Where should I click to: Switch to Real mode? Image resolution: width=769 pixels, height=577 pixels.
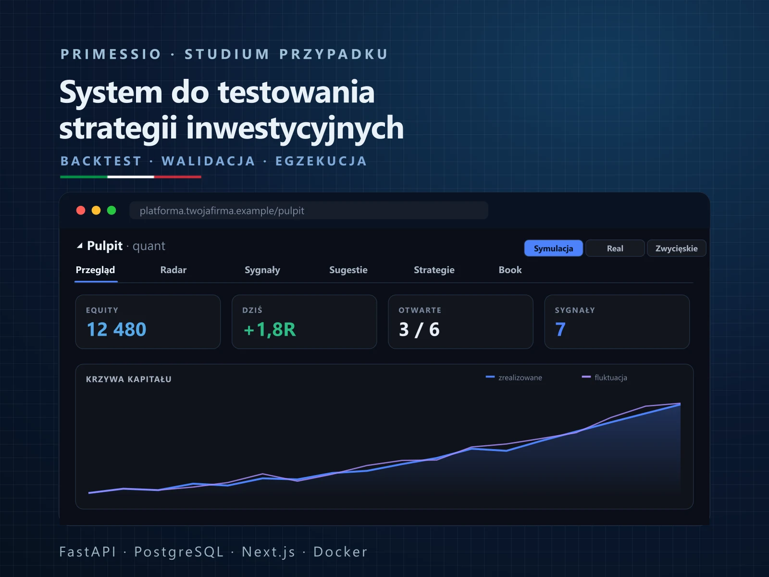coord(615,248)
